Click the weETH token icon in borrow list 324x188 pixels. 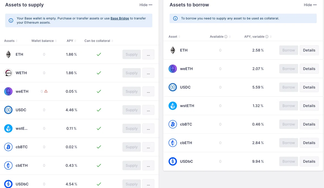[x=173, y=69]
